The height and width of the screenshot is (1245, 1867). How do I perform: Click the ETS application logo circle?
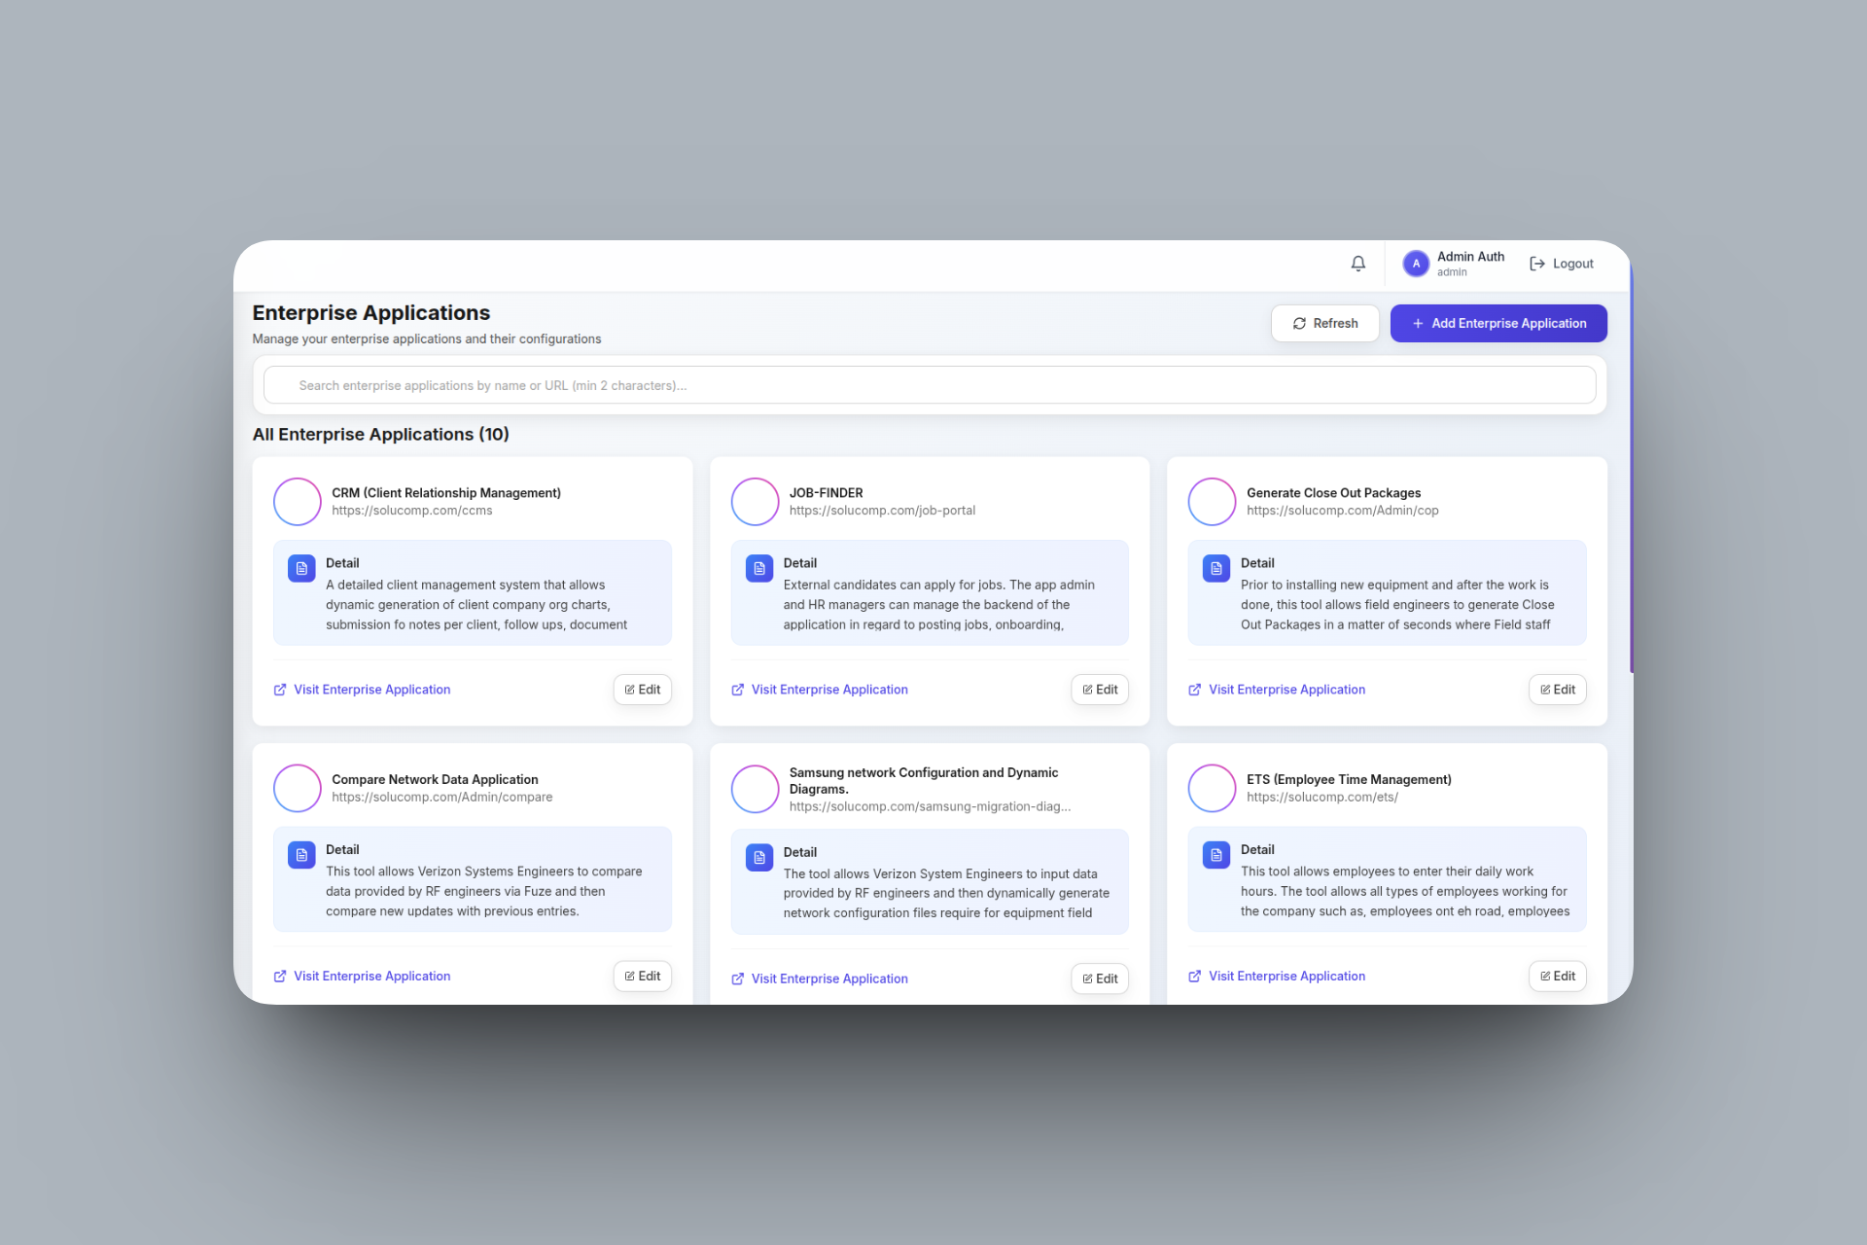pos(1213,789)
